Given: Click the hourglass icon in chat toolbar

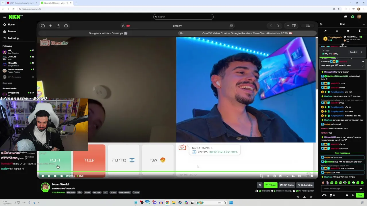Looking at the screenshot, I should click(x=360, y=31).
